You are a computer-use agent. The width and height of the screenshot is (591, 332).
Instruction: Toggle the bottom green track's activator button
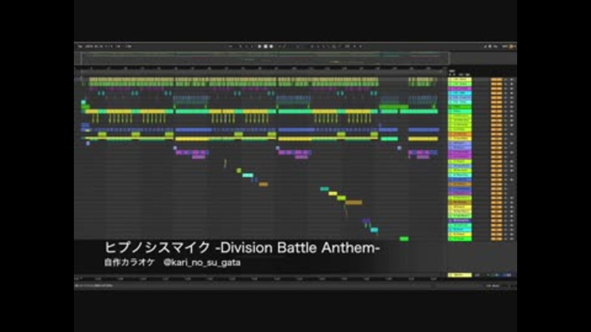[496, 239]
